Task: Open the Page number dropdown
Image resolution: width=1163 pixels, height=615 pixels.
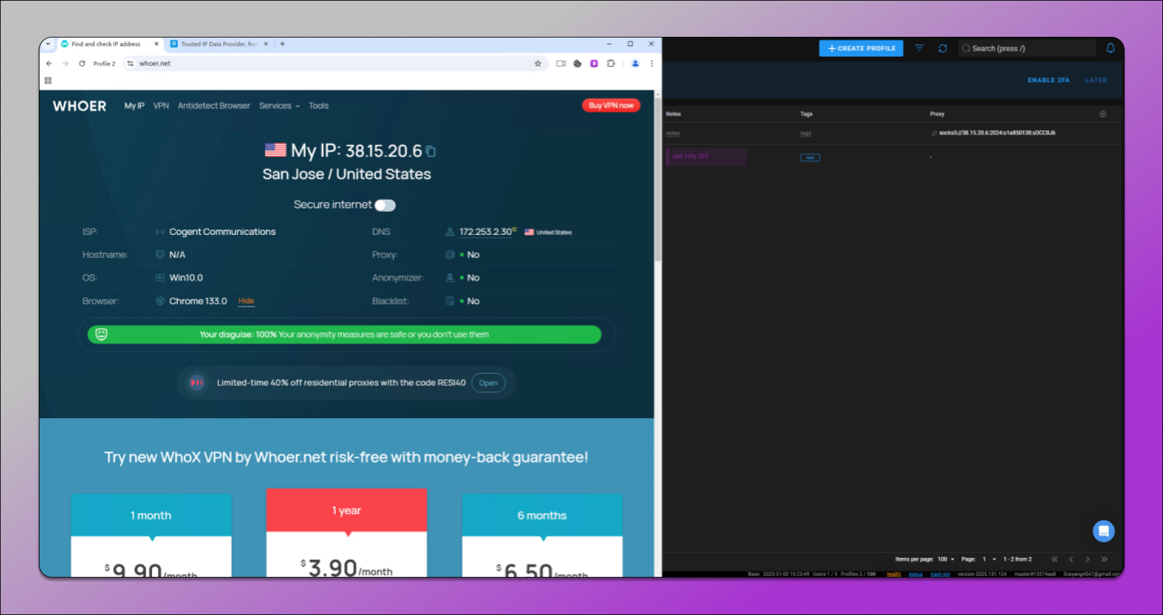Action: 989,559
